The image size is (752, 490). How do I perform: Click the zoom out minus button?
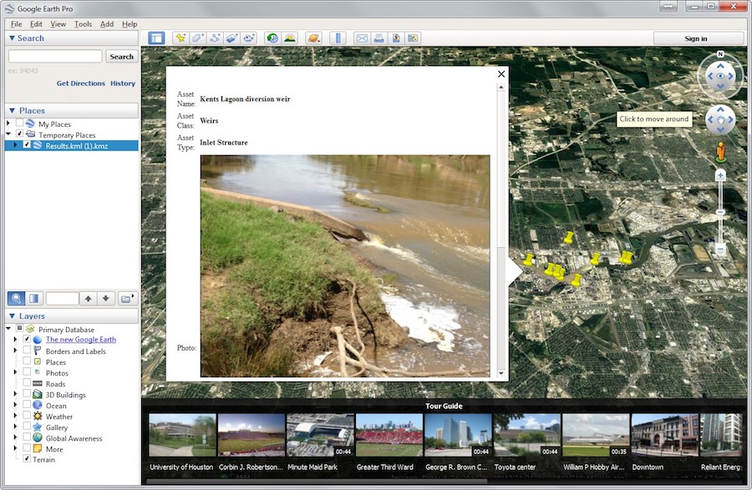pyautogui.click(x=720, y=249)
